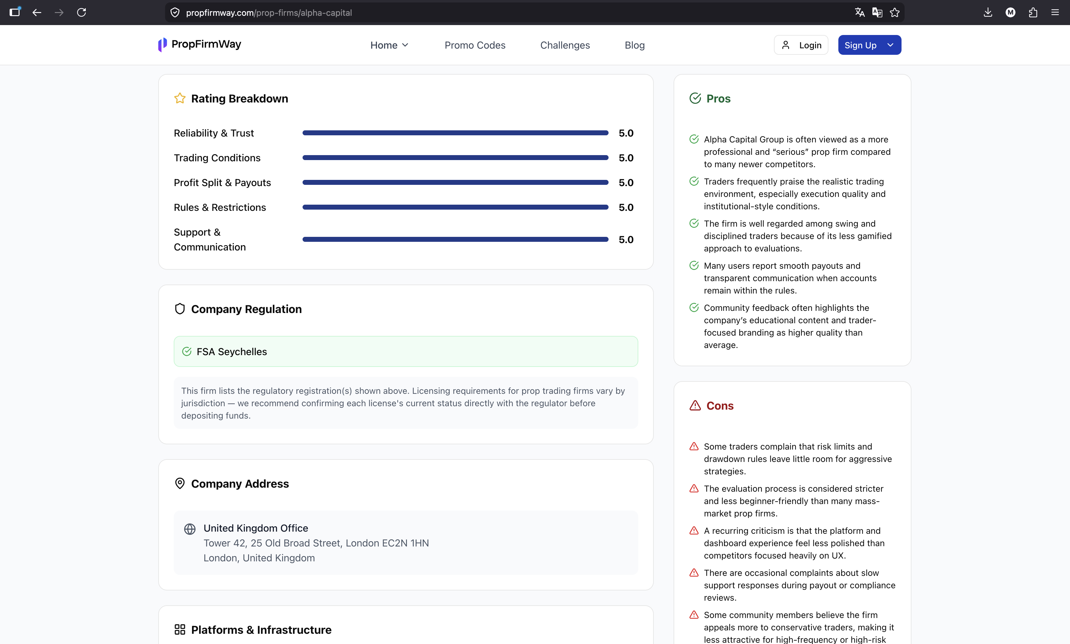Click the browser address bar URL
Viewport: 1070px width, 644px height.
[x=269, y=13]
